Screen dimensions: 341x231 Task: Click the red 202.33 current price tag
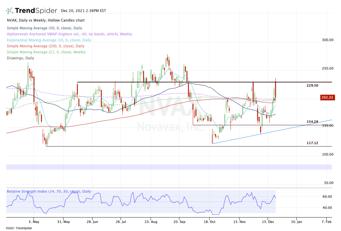point(327,98)
